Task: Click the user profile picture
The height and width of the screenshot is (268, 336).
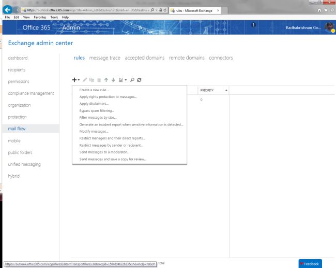Action: (329, 27)
